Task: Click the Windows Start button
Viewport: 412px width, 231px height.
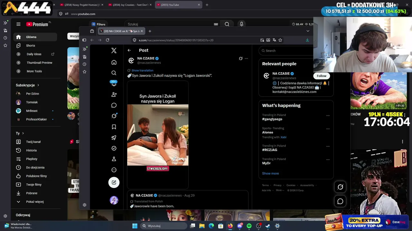Action: point(135,226)
